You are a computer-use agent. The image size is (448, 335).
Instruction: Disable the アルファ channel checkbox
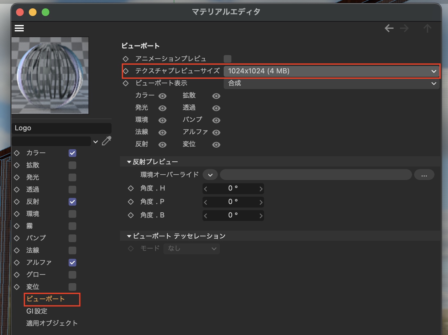click(x=72, y=263)
